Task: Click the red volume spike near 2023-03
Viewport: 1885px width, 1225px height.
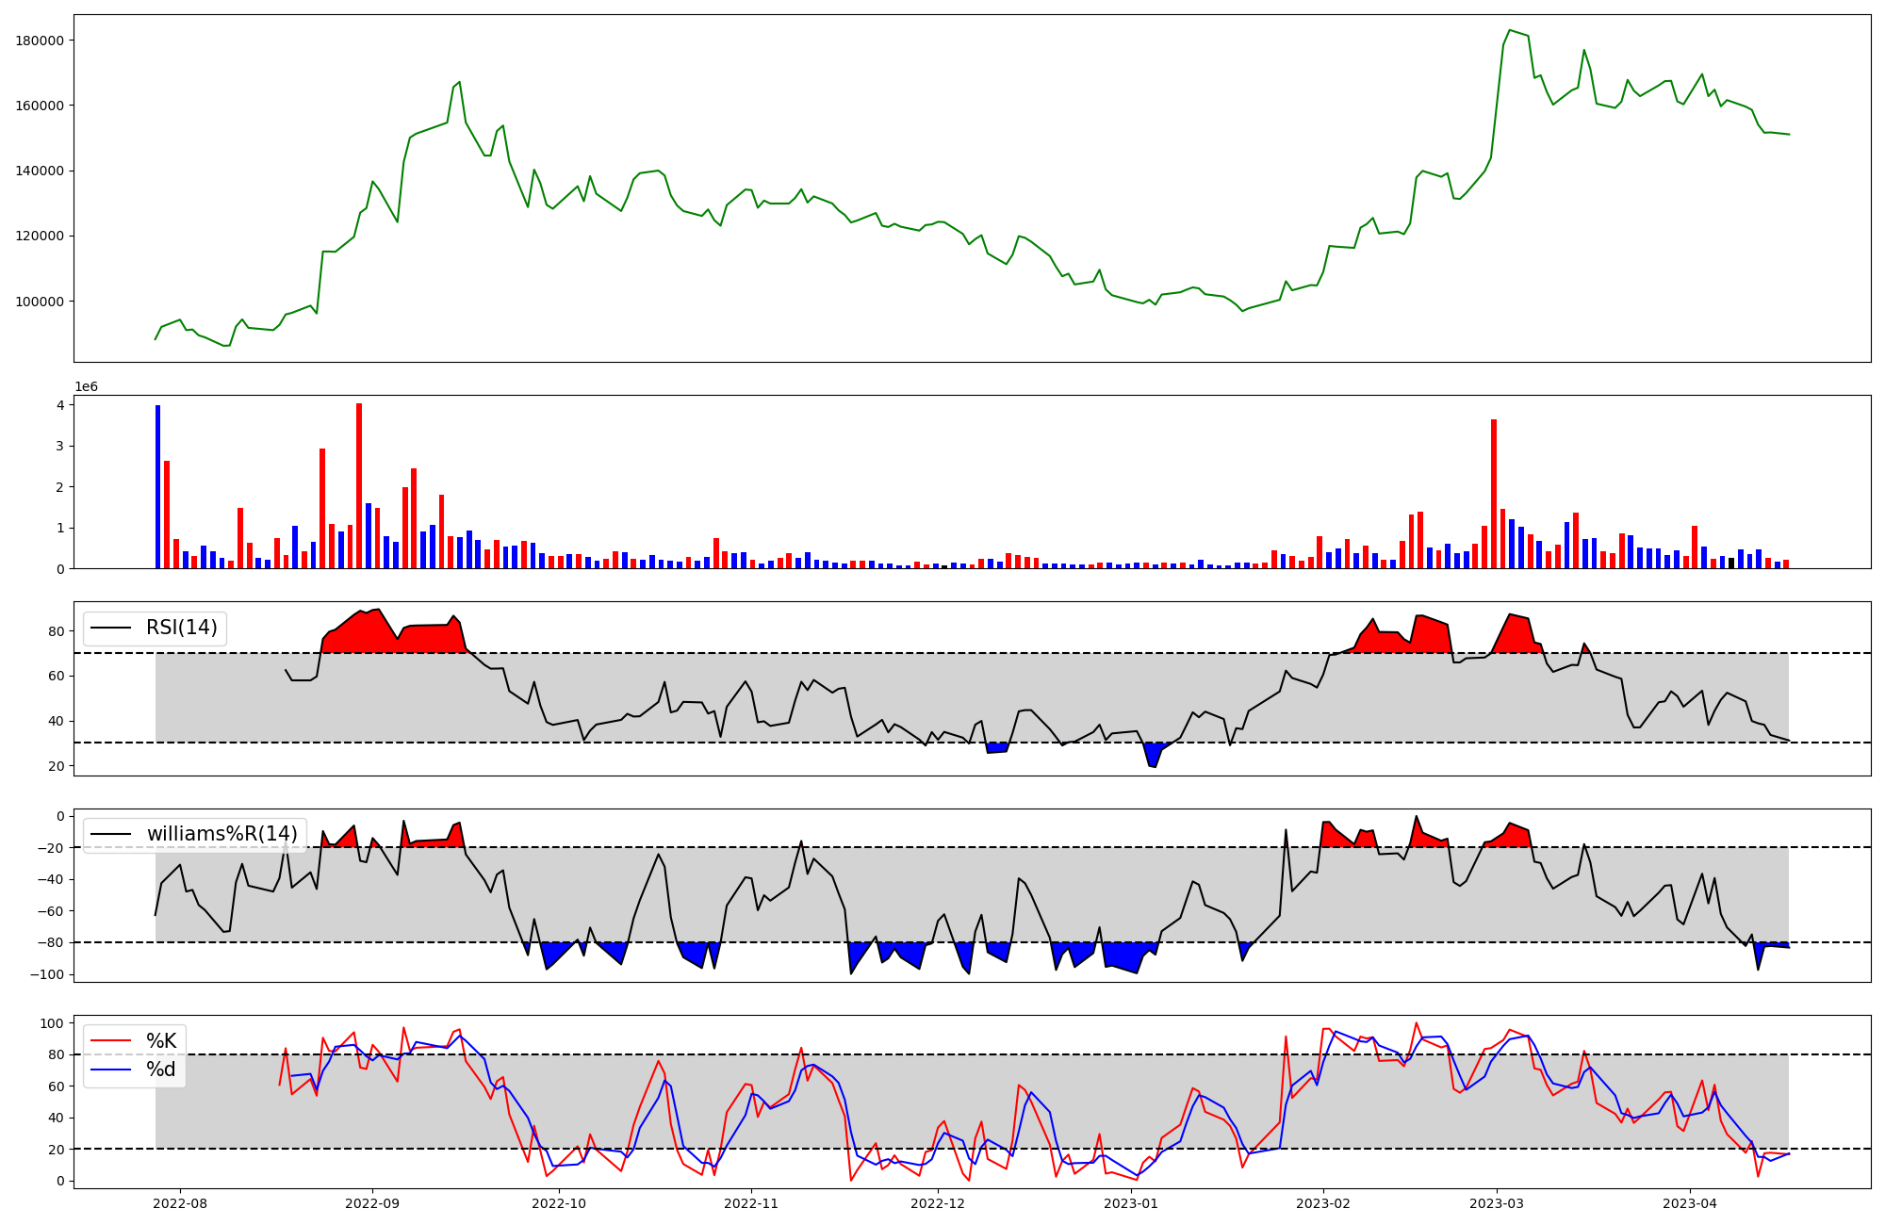Action: click(x=1494, y=494)
